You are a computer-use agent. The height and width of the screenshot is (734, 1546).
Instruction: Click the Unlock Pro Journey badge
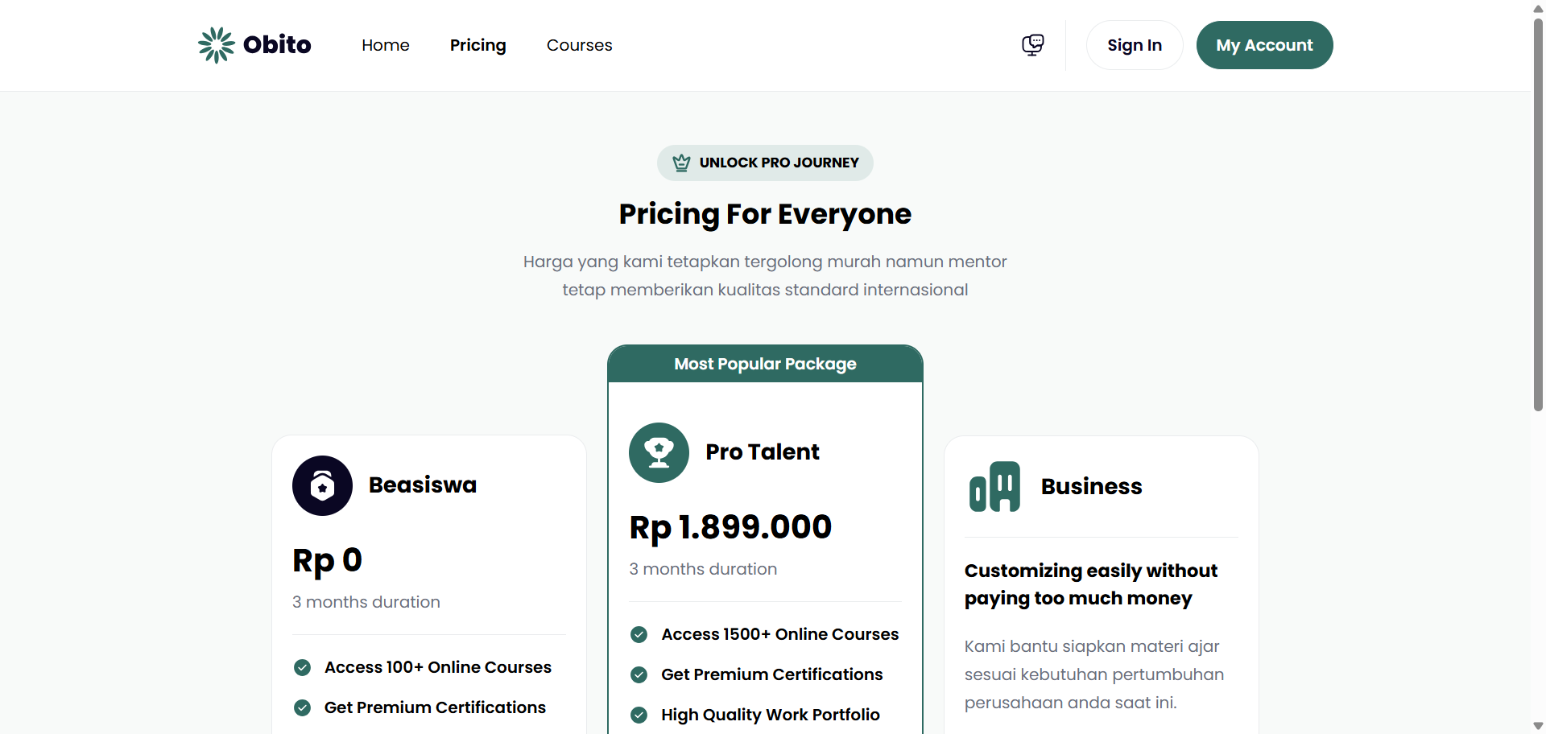[x=765, y=163]
